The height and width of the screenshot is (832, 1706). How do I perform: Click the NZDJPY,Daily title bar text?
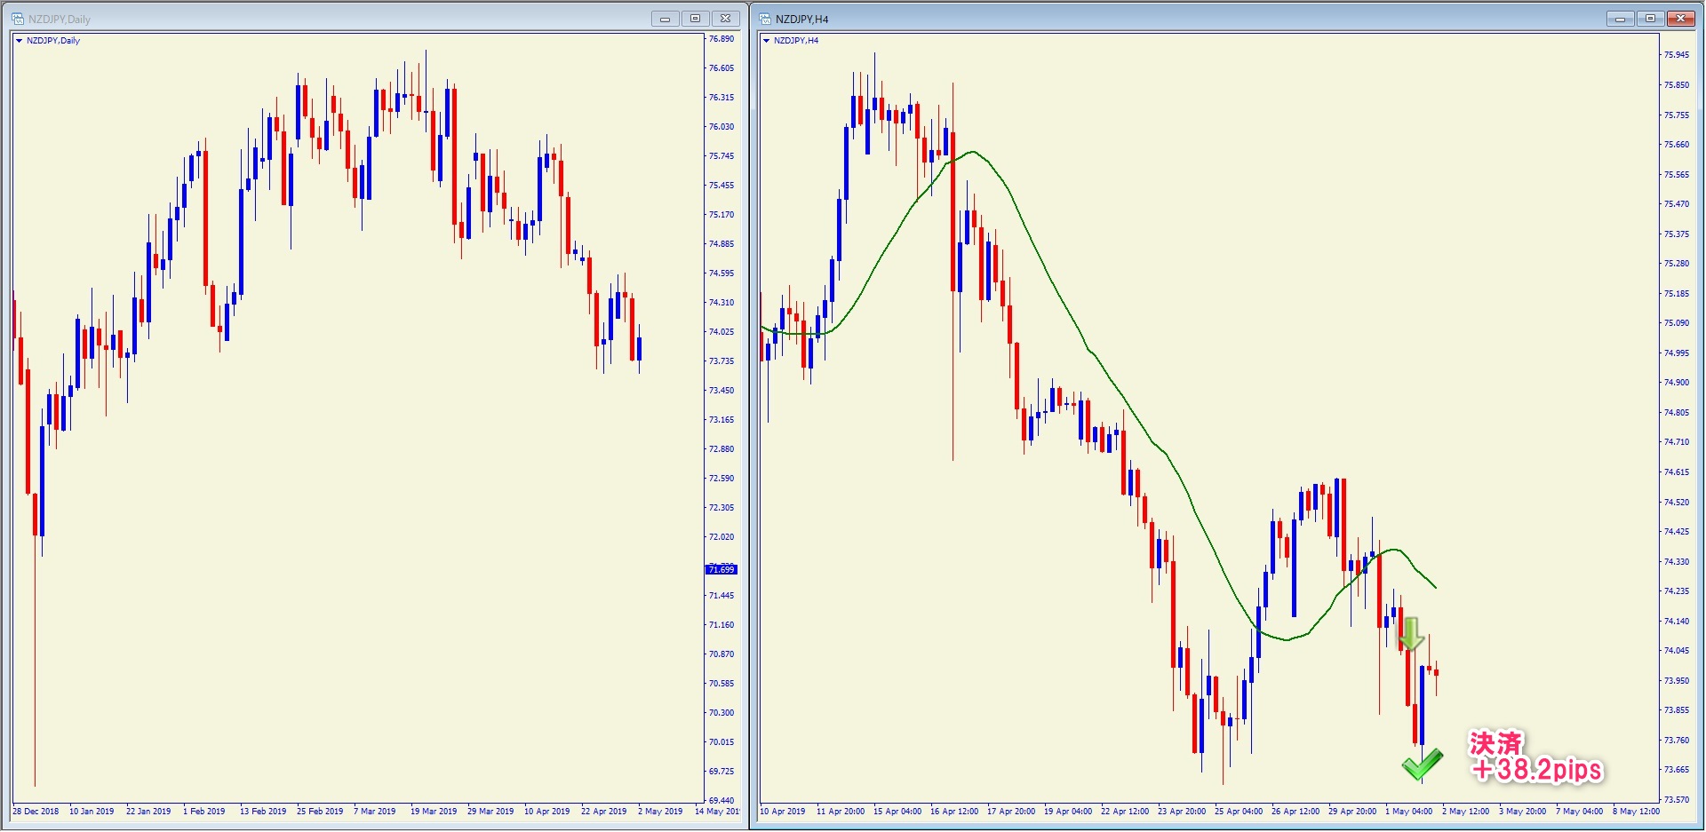[60, 19]
